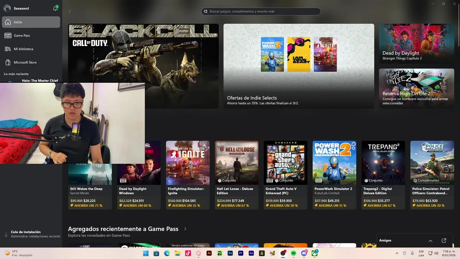The height and width of the screenshot is (259, 460).
Task: Open Opera browser from the taskbar
Action: coord(198,253)
